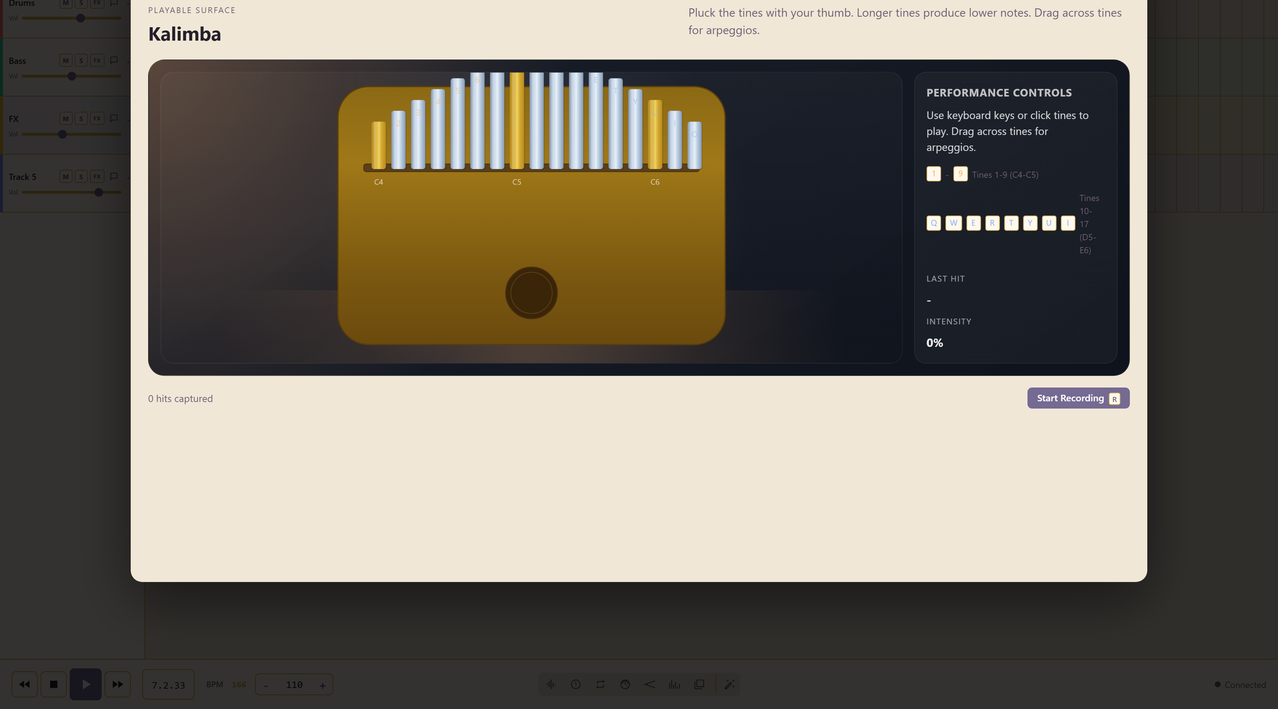
Task: Click the Q key hint in Performance Controls
Action: pos(934,223)
